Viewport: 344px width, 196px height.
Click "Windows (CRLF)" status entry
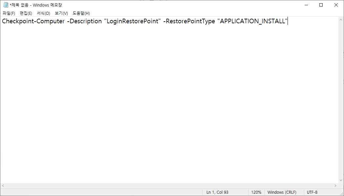point(282,192)
